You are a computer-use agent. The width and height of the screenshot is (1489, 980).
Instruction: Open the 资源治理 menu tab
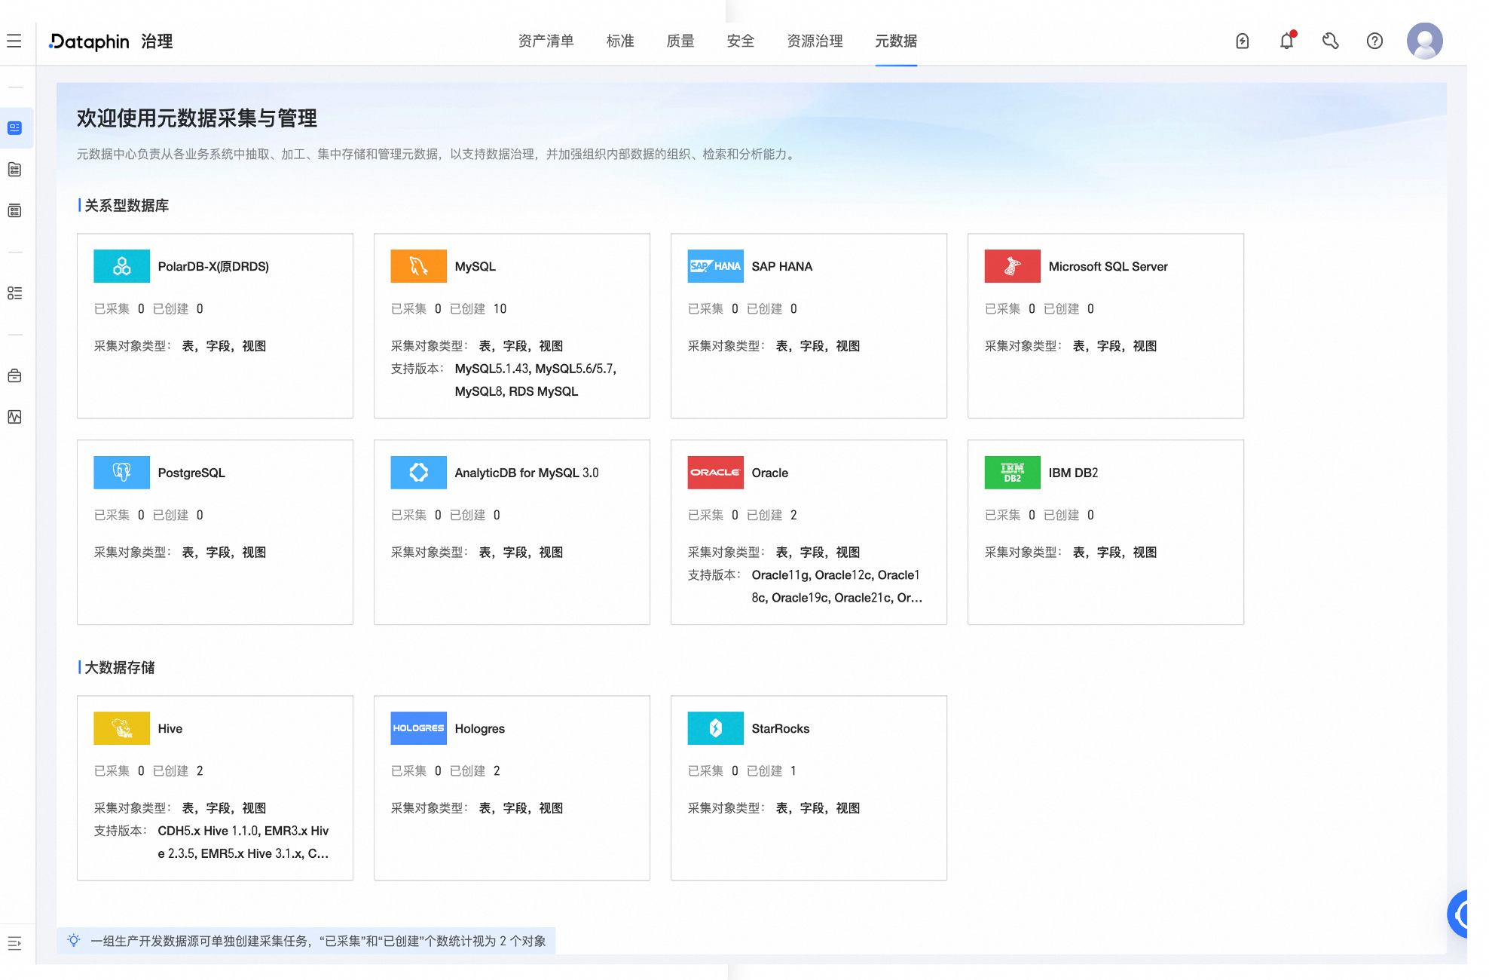(815, 41)
